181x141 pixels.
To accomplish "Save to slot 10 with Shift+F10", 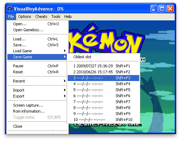I will click(103, 120).
